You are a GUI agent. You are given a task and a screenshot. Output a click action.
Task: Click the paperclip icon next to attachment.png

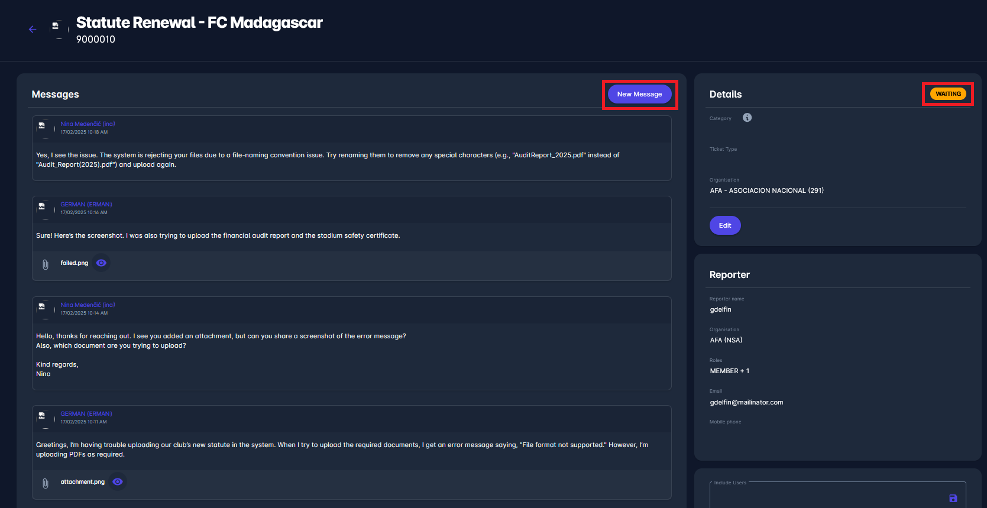[x=46, y=483]
